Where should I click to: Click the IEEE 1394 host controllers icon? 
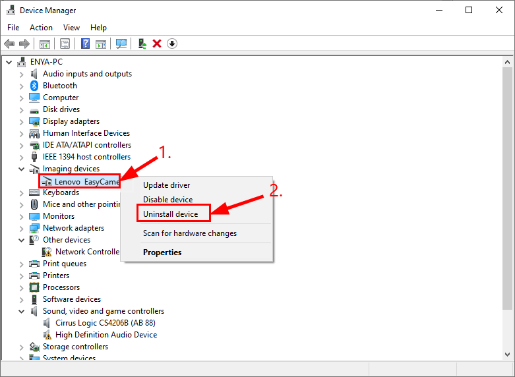(34, 157)
